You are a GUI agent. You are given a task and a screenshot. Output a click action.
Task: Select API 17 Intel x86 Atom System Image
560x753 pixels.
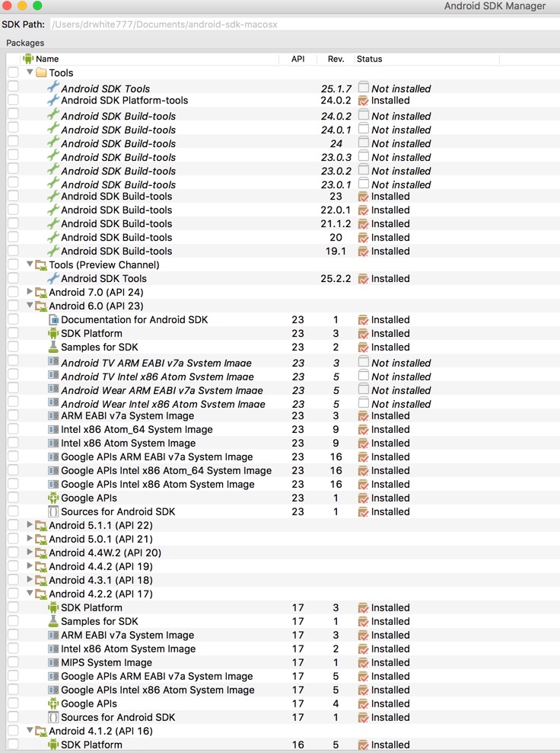[x=128, y=649]
